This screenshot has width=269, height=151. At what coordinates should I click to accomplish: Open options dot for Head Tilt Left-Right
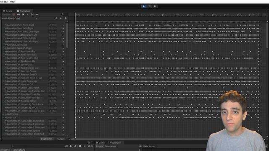point(63,38)
